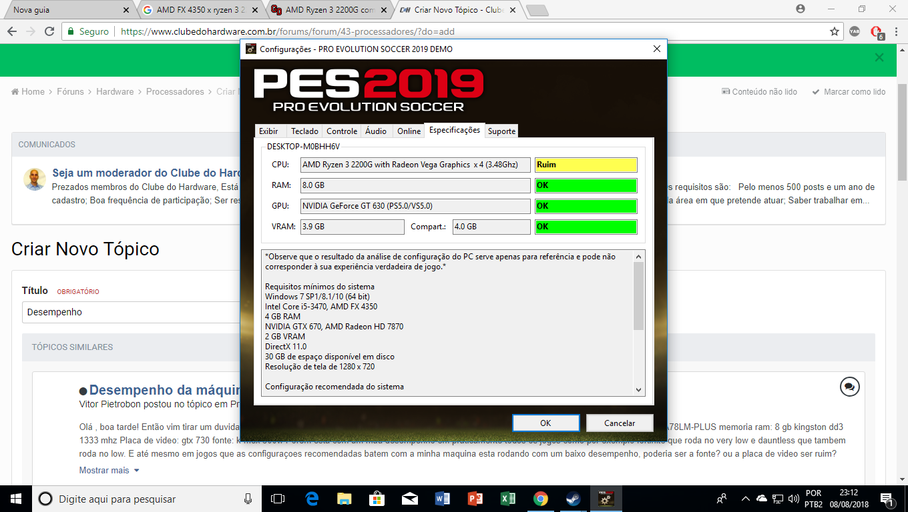This screenshot has height=512, width=908.
Task: Go back in Chrome
Action: pos(12,31)
